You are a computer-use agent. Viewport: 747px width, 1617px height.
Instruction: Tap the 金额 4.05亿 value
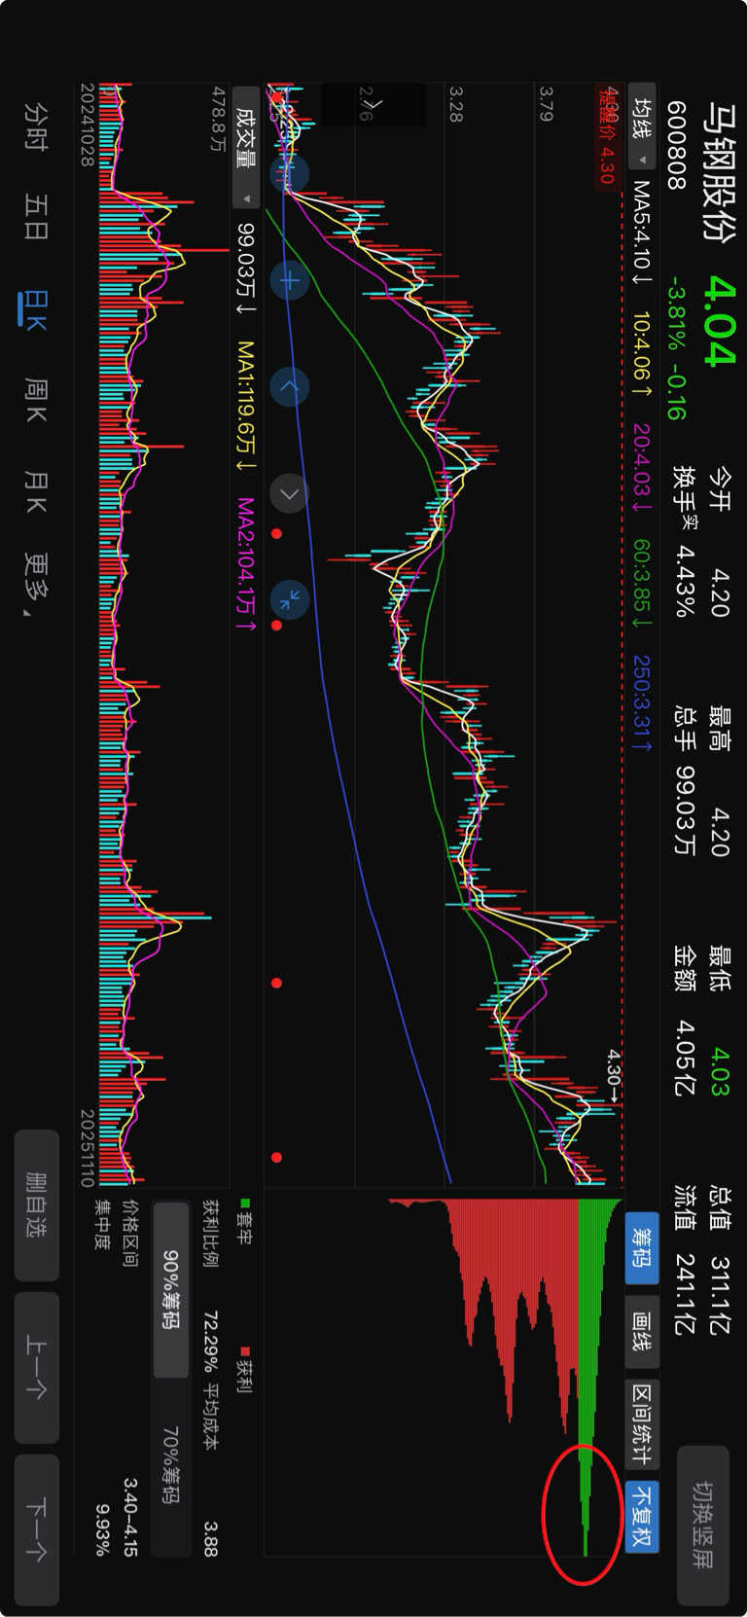(x=684, y=1057)
